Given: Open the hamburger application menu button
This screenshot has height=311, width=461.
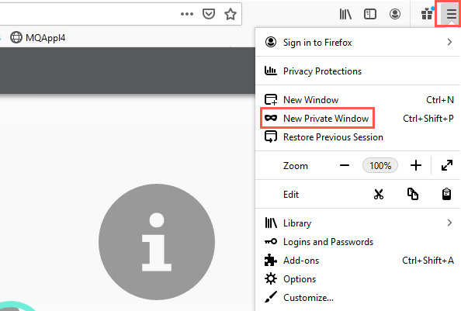Looking at the screenshot, I should pos(451,14).
